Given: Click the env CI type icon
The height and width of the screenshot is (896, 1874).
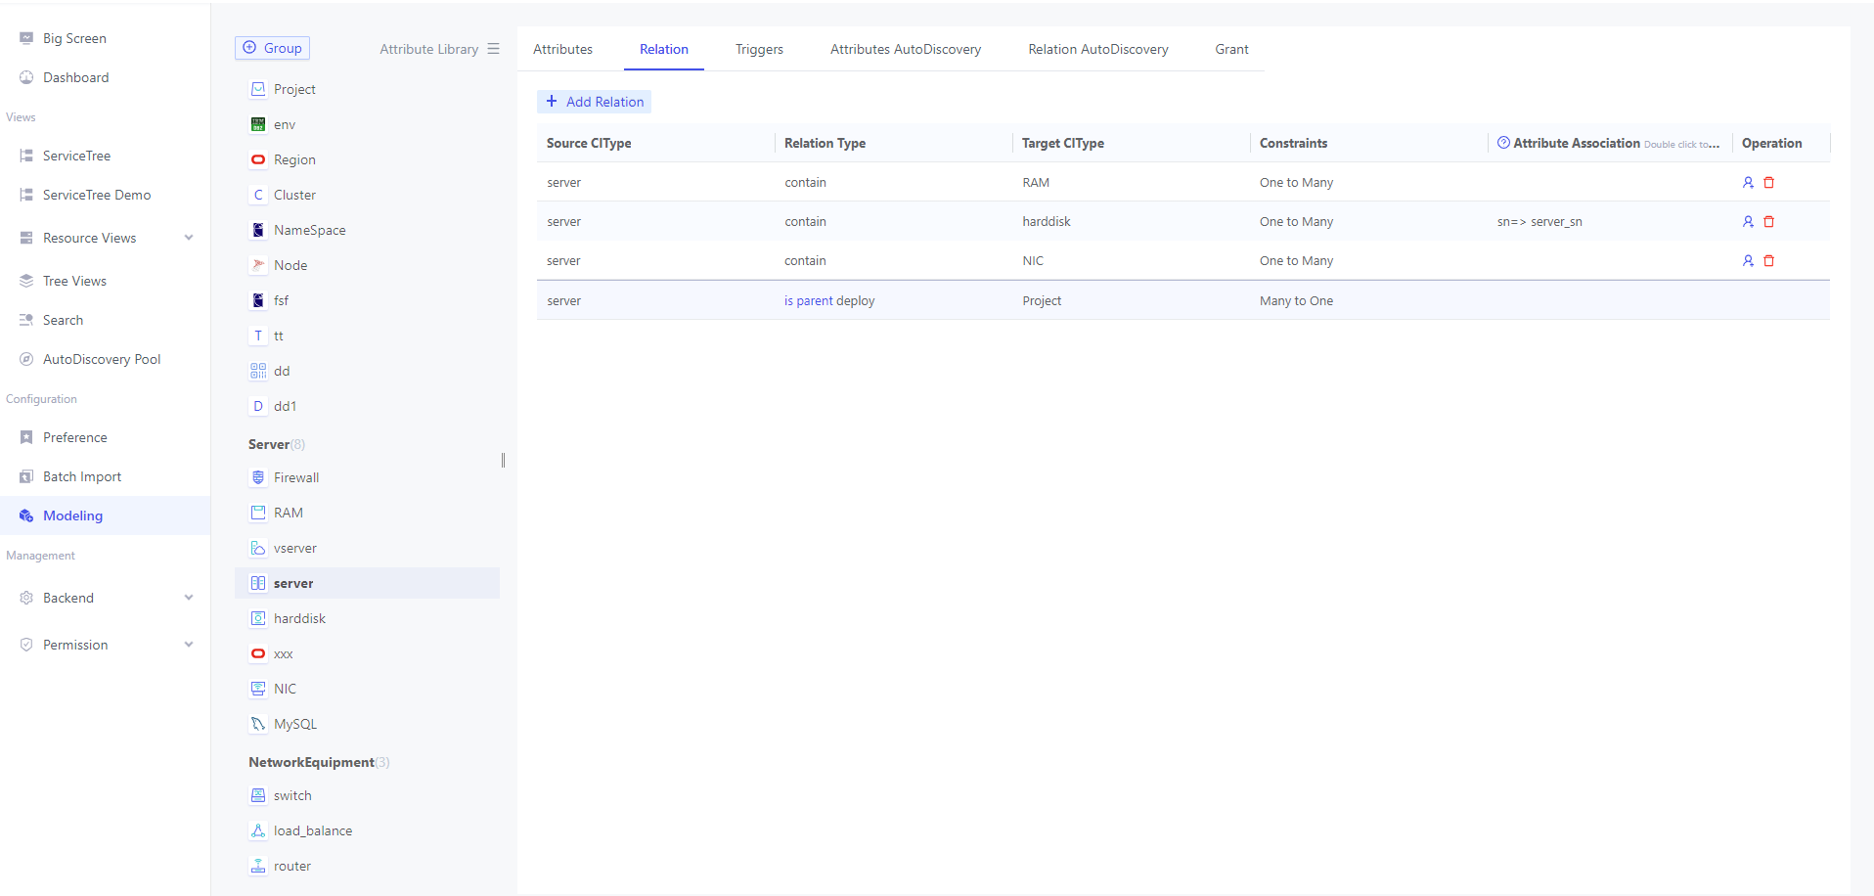Looking at the screenshot, I should [x=258, y=124].
